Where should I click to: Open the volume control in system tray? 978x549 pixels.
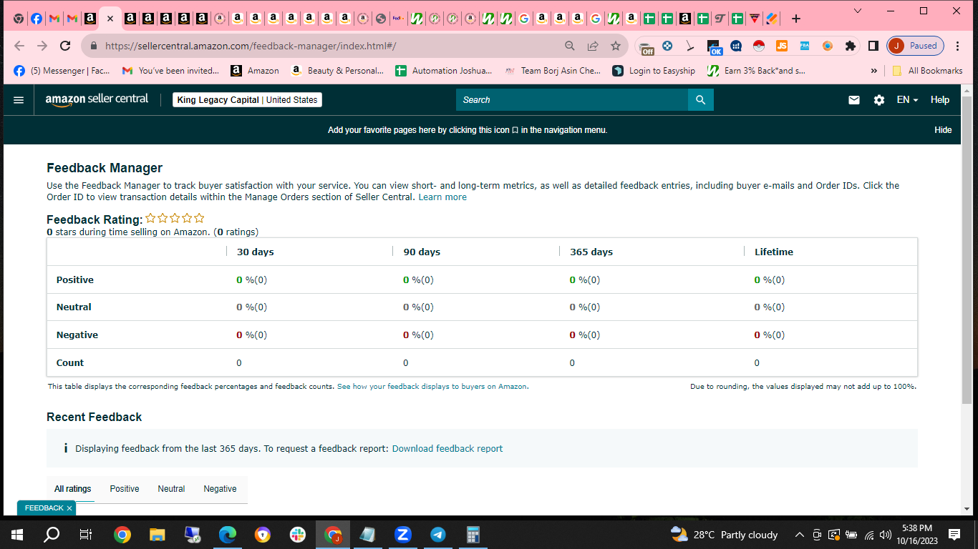886,535
